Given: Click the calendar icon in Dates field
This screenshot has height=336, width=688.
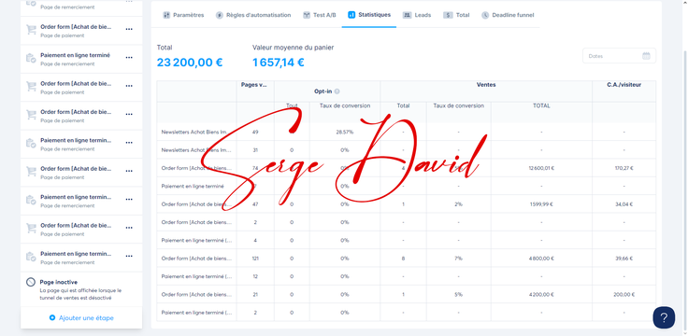Looking at the screenshot, I should click(646, 56).
